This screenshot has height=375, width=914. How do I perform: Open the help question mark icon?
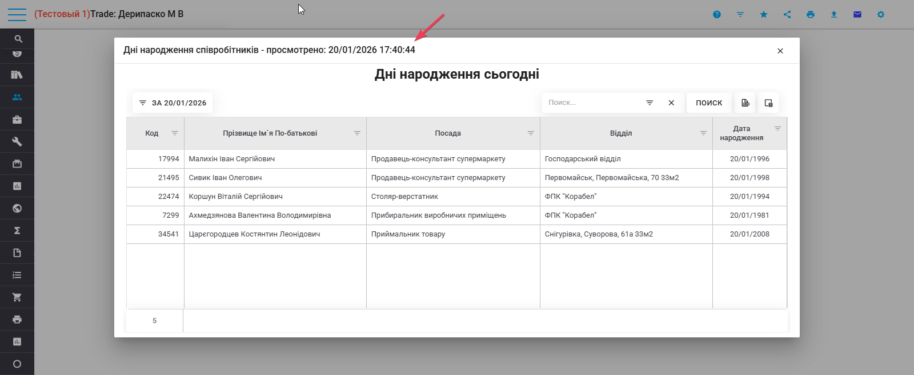(x=717, y=14)
